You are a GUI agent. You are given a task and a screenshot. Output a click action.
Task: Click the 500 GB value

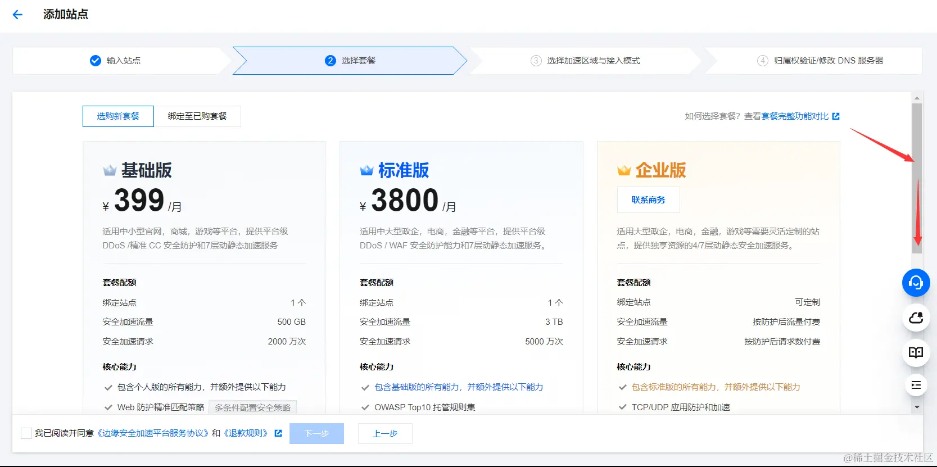[291, 322]
